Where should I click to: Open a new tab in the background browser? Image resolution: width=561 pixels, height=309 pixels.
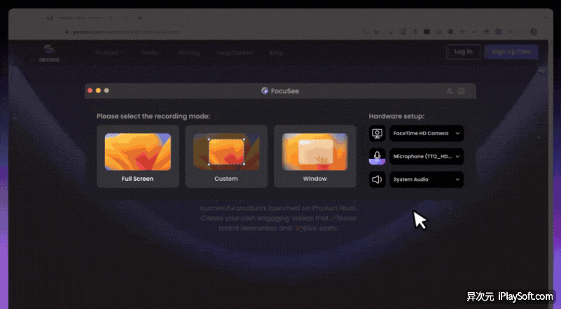tap(139, 18)
